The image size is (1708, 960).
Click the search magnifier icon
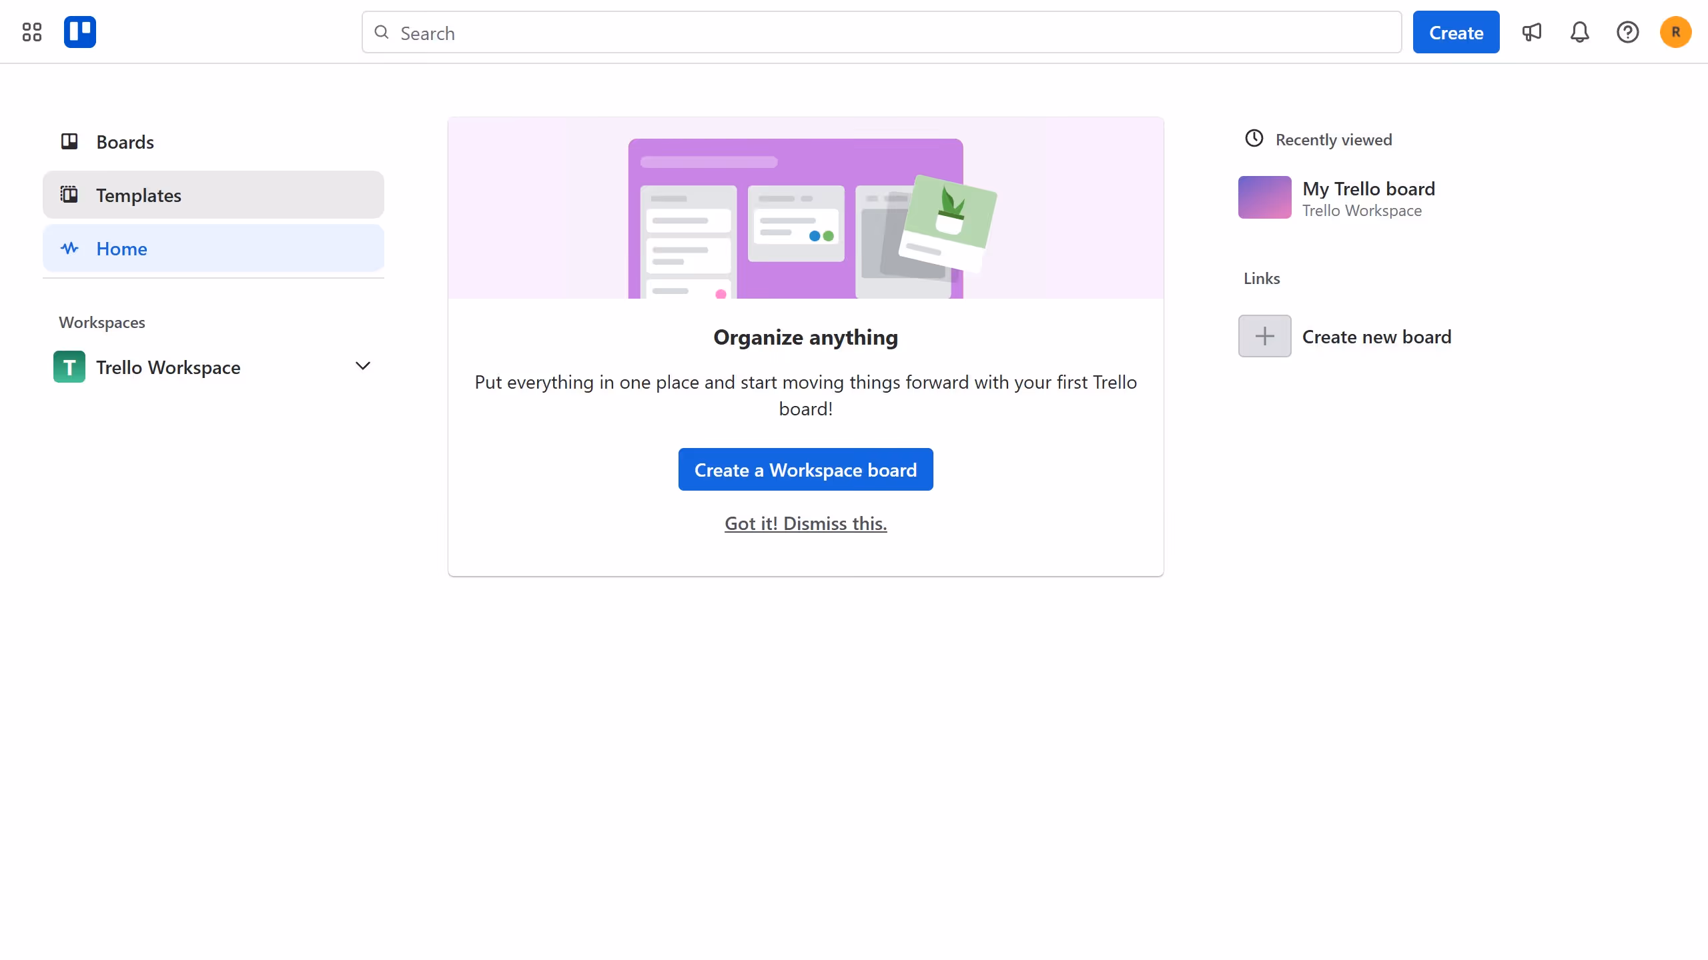382,32
